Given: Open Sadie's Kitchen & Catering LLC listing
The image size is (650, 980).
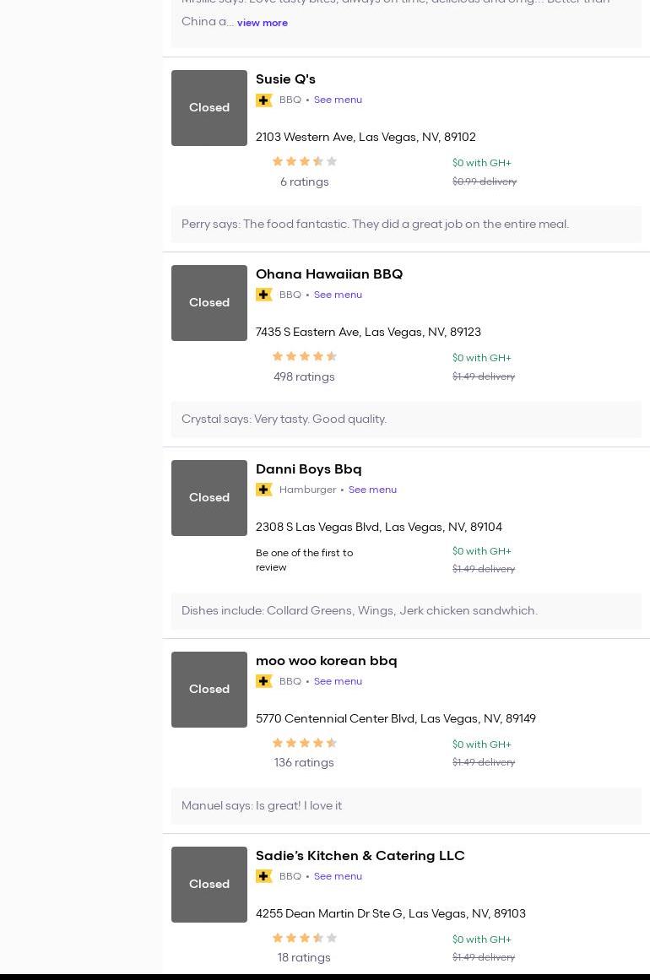Looking at the screenshot, I should (x=360, y=856).
